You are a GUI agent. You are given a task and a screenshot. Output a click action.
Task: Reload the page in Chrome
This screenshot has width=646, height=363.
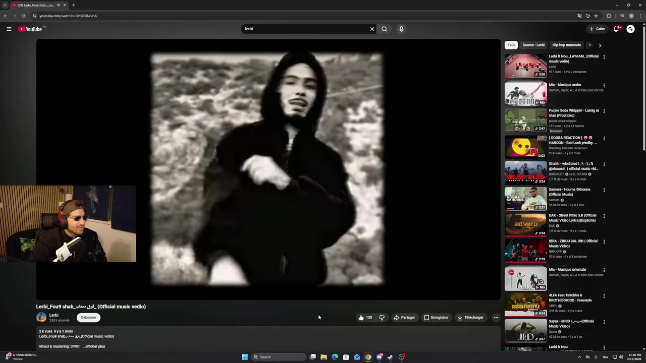pos(23,16)
